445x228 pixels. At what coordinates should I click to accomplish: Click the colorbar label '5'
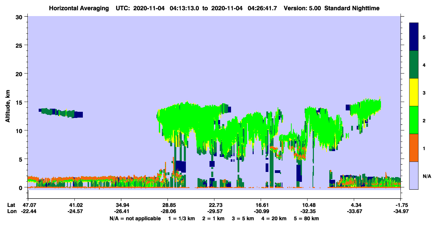[424, 37]
